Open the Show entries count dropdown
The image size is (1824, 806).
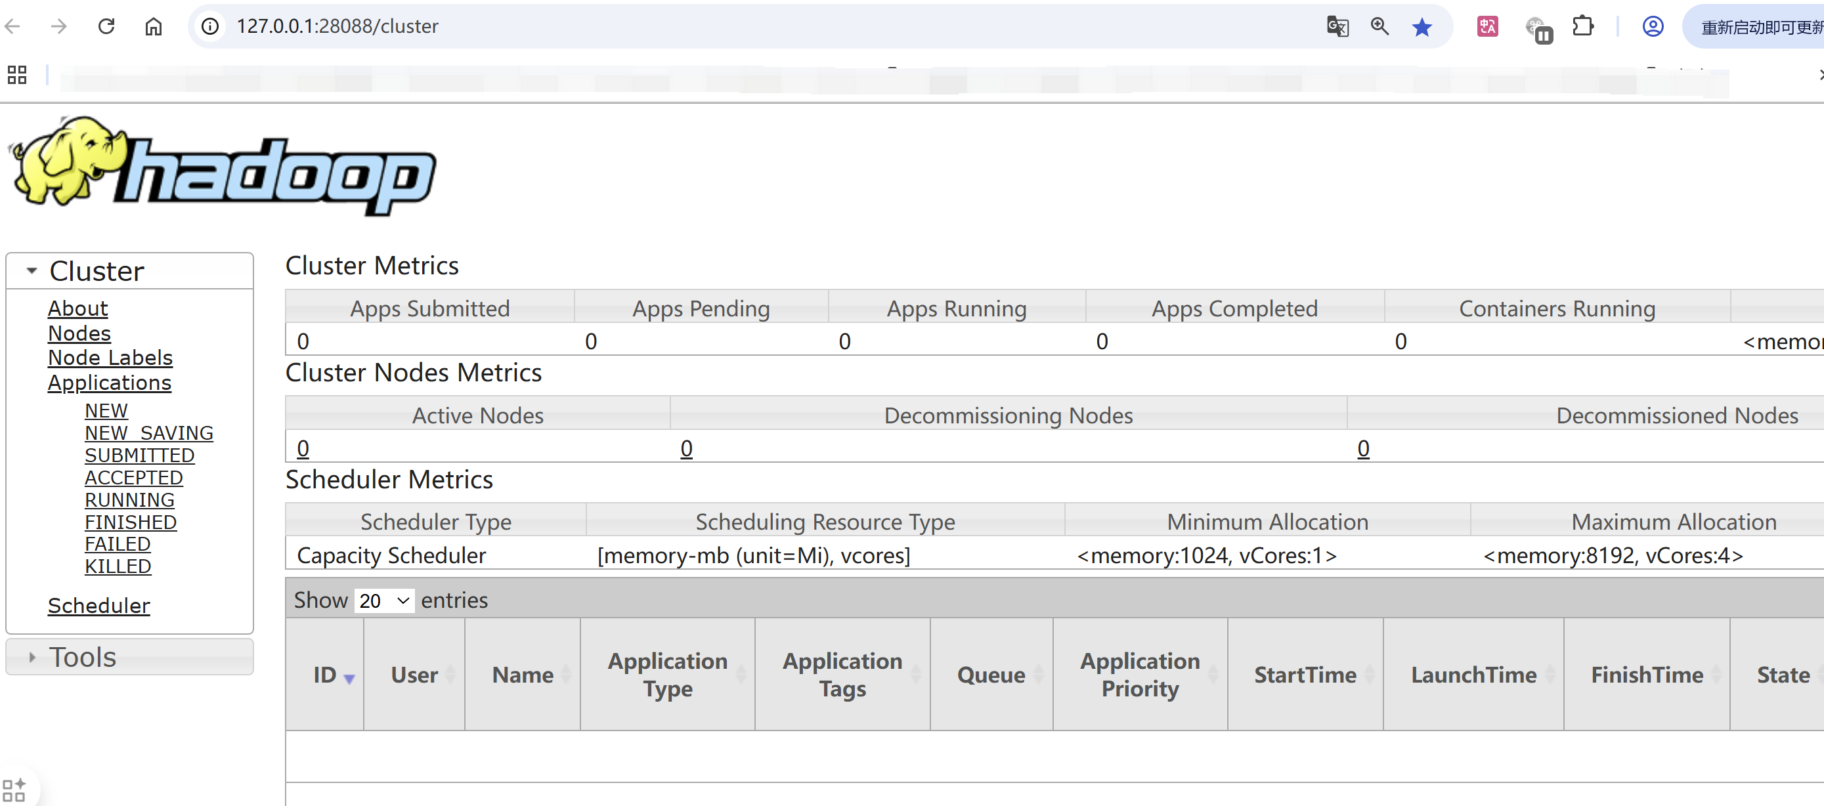[x=384, y=601]
